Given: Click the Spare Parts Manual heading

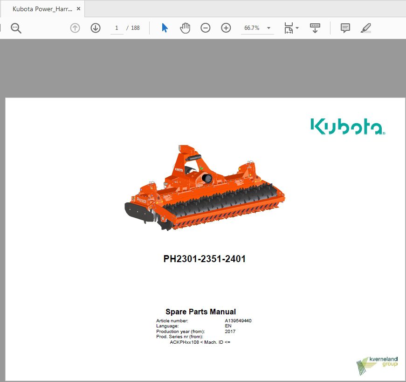Looking at the screenshot, I should [x=201, y=312].
